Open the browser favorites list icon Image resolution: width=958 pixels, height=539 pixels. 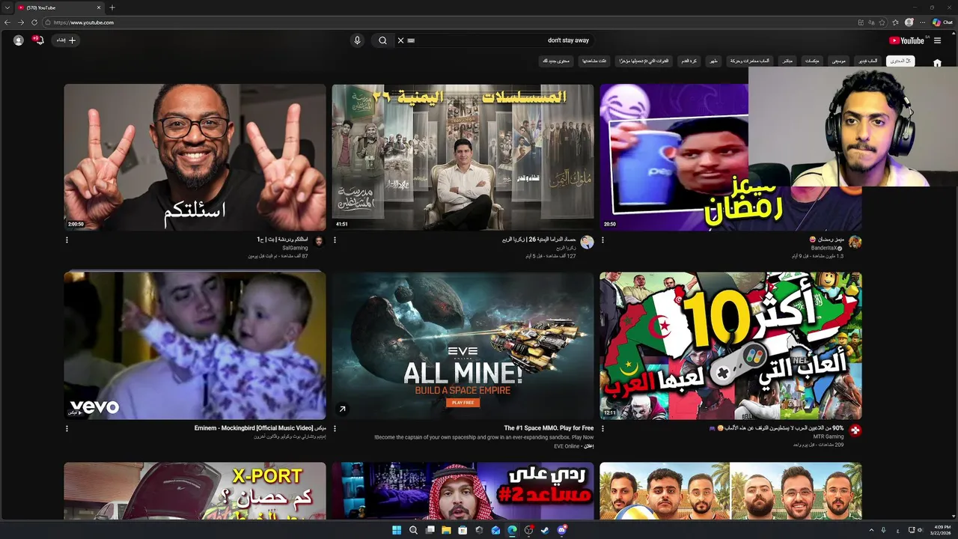(896, 22)
